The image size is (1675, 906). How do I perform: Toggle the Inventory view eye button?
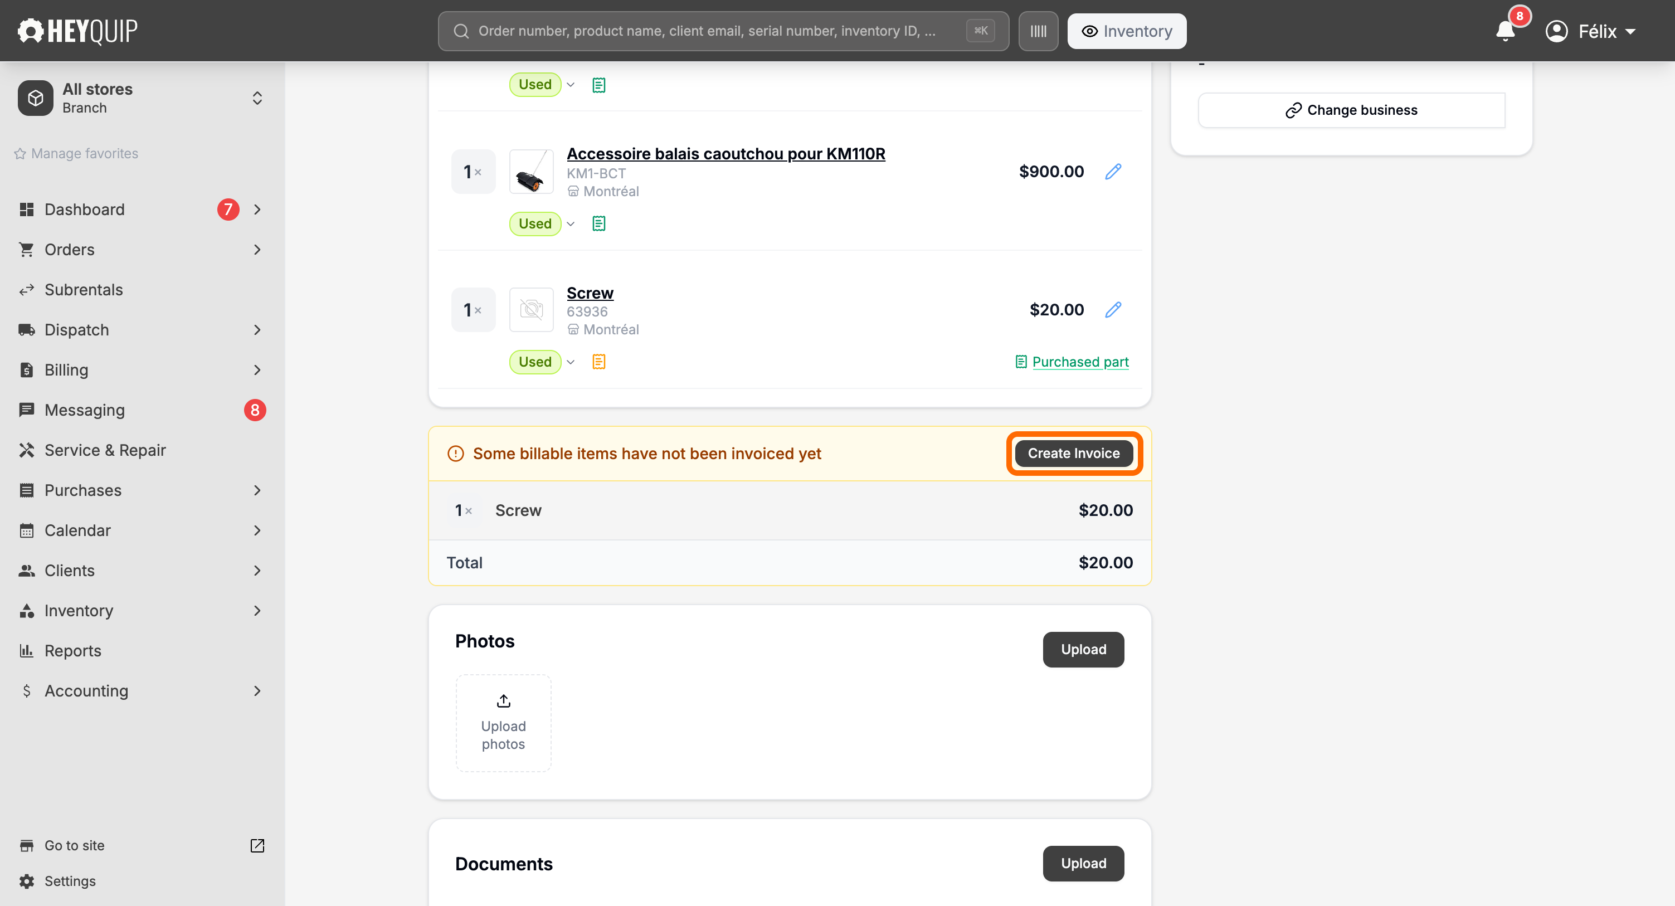coord(1126,31)
